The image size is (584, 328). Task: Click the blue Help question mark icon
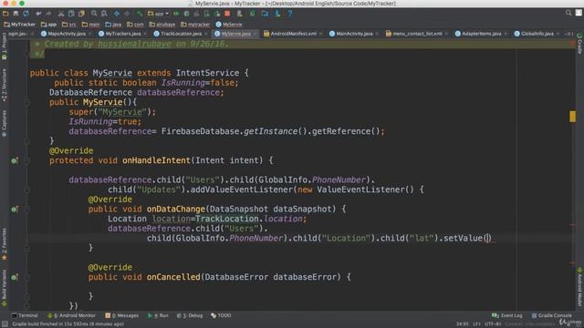coord(290,14)
